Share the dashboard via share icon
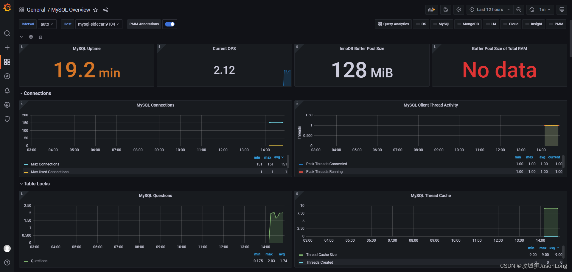 (x=105, y=10)
